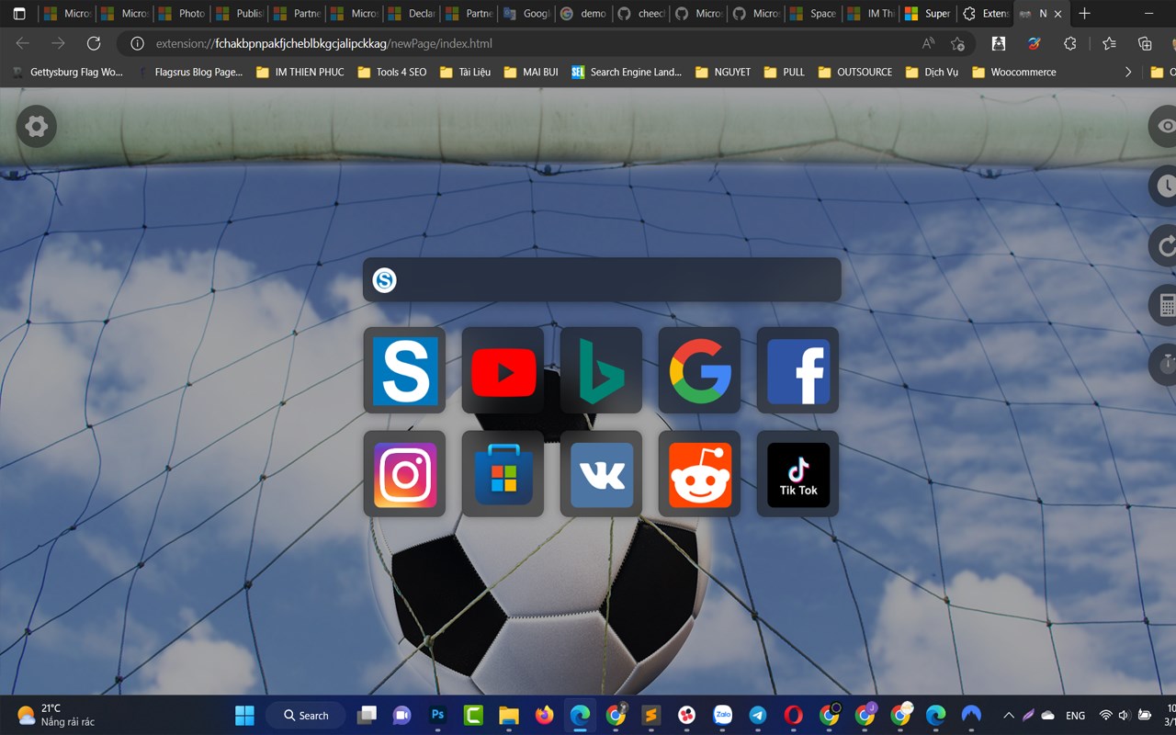Screen dimensions: 1176x735
Task: Open the blue S shortcut tile
Action: (x=405, y=370)
